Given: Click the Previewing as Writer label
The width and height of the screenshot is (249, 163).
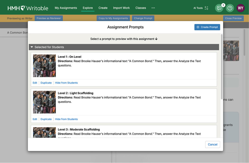Looking at the screenshot, I should [20, 18].
